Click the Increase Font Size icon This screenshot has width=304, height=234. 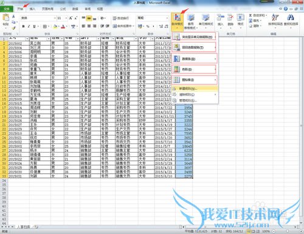click(x=71, y=18)
